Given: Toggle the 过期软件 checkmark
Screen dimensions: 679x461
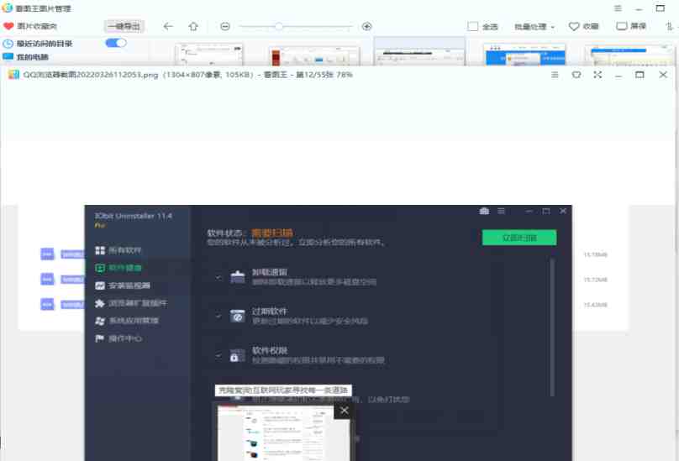Looking at the screenshot, I should pos(218,317).
